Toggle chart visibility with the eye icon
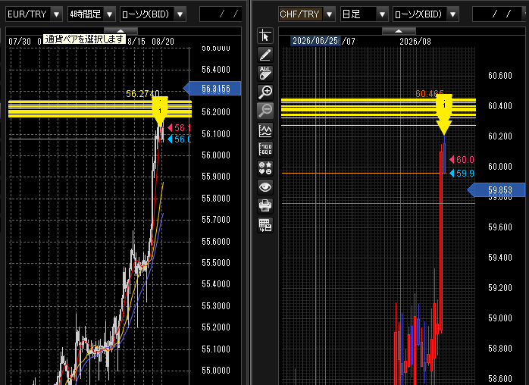Viewport: 529px width, 385px height. (x=265, y=186)
